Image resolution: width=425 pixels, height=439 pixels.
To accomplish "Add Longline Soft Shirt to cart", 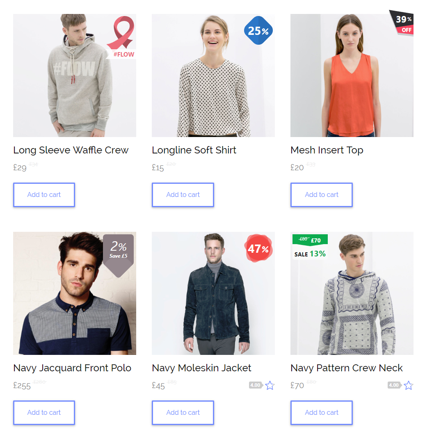I will pyautogui.click(x=183, y=195).
